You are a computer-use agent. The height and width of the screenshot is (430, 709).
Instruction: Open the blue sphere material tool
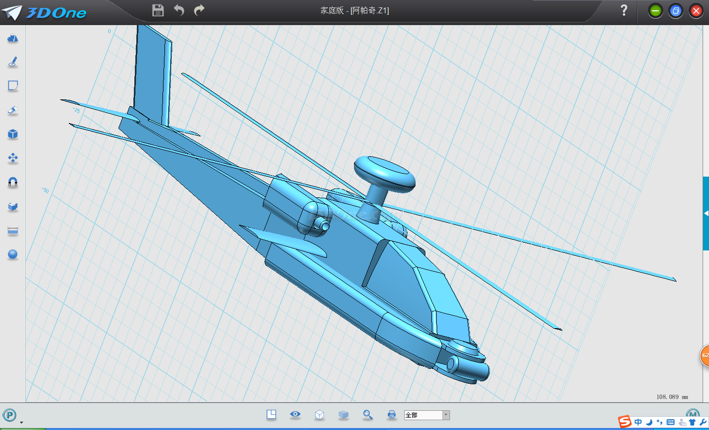[13, 254]
